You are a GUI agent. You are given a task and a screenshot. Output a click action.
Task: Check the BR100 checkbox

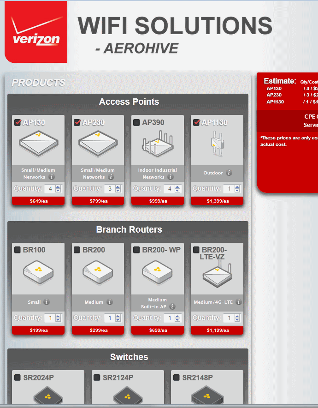[18, 250]
